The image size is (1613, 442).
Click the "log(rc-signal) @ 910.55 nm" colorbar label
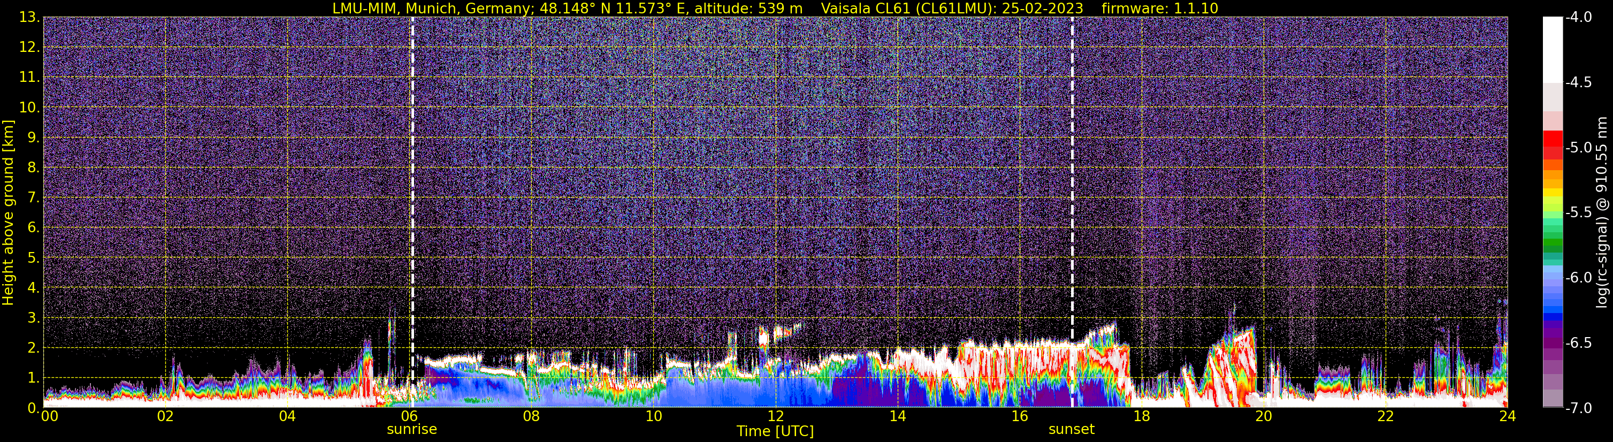[1602, 211]
